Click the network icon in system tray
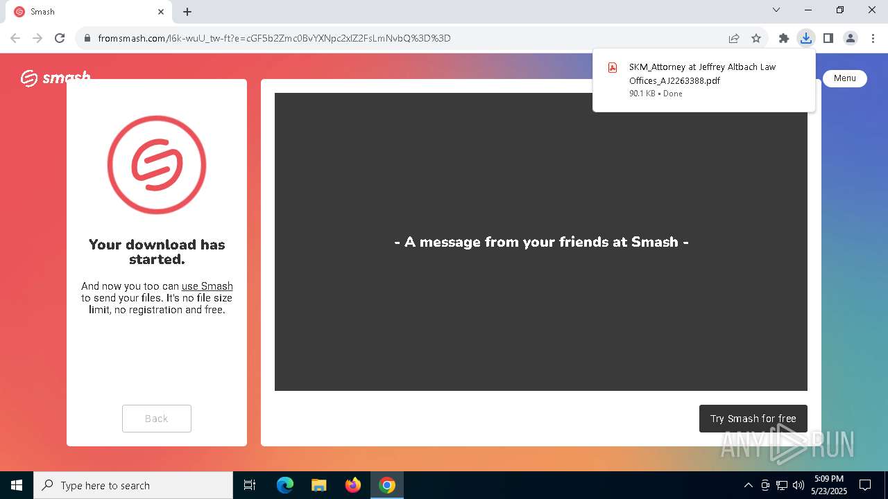888x499 pixels. (x=782, y=485)
